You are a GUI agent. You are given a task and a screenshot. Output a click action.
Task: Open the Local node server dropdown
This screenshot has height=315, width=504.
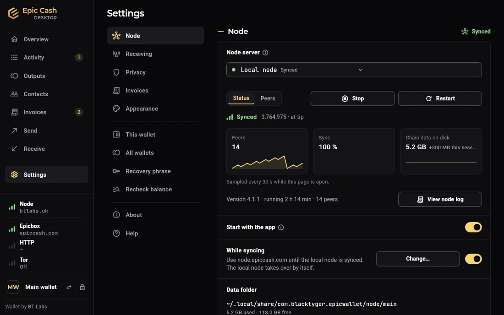pos(354,70)
